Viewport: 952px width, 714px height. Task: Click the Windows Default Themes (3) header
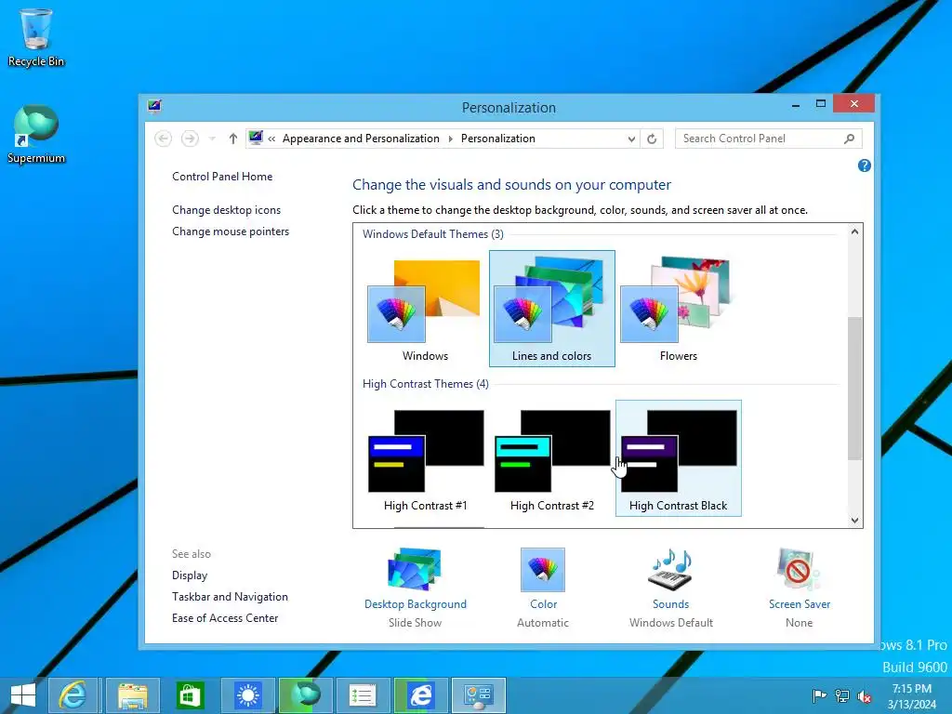[x=433, y=233]
